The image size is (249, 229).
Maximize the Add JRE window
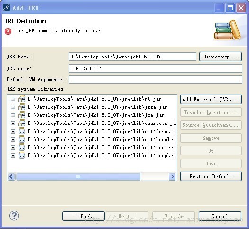pos(230,8)
